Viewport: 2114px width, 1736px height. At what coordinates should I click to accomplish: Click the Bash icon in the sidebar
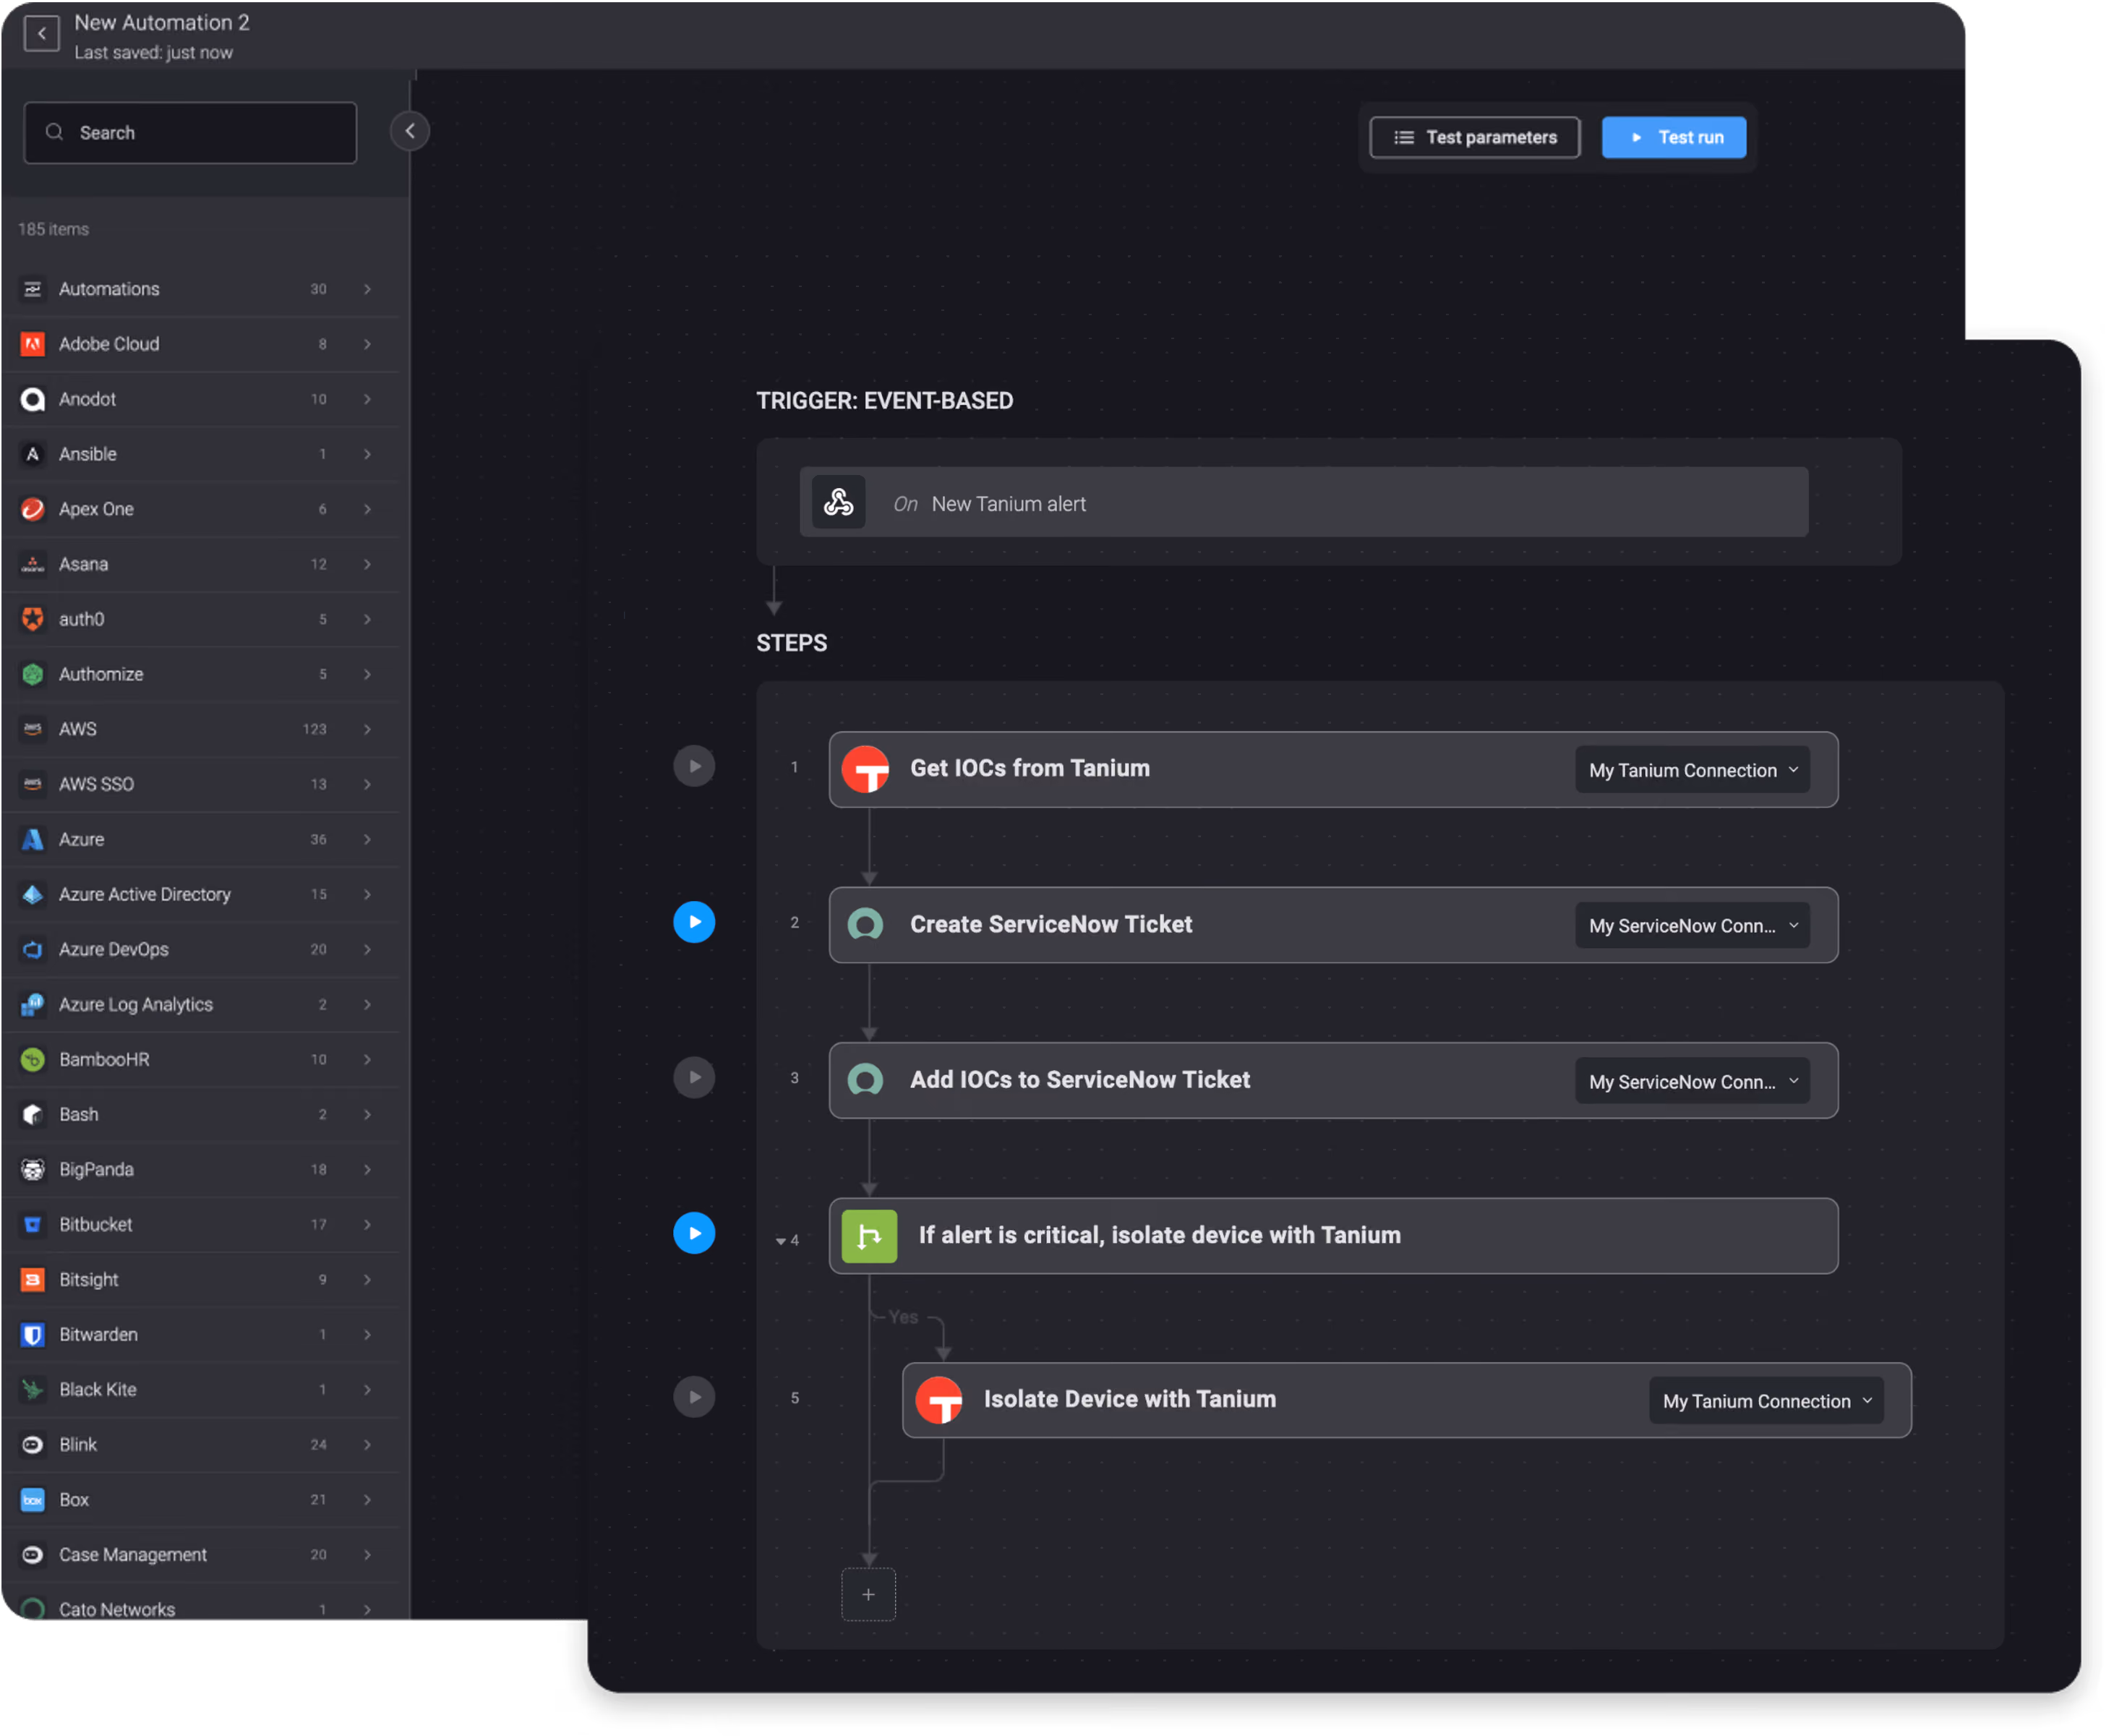click(x=33, y=1114)
